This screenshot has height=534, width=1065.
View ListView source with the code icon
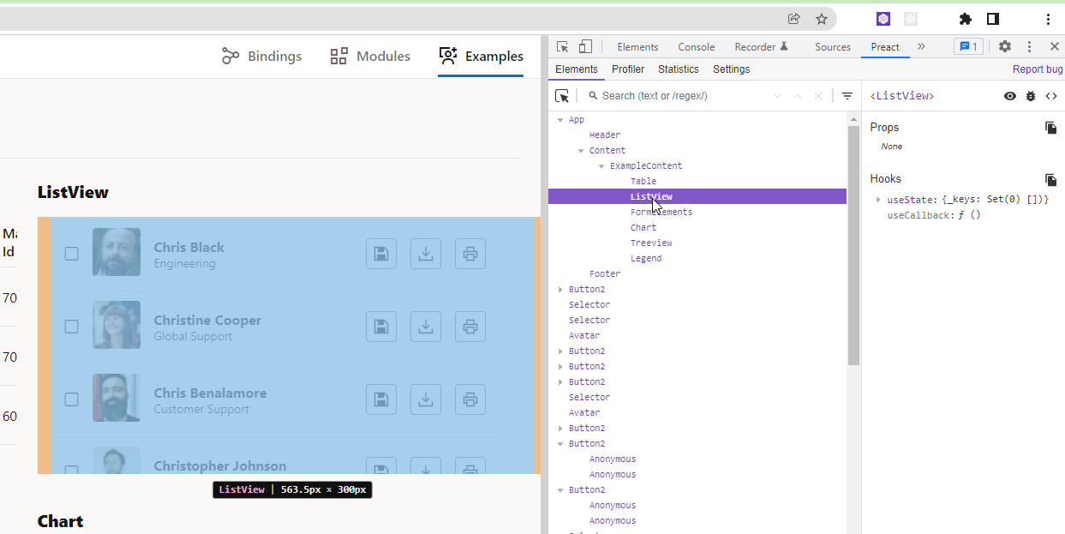1051,96
